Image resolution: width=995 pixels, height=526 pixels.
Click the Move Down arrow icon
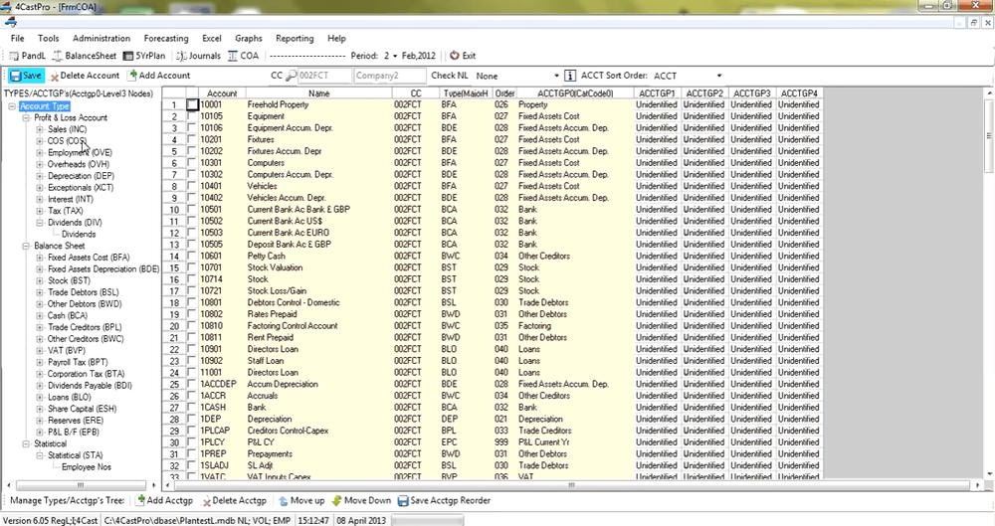337,500
